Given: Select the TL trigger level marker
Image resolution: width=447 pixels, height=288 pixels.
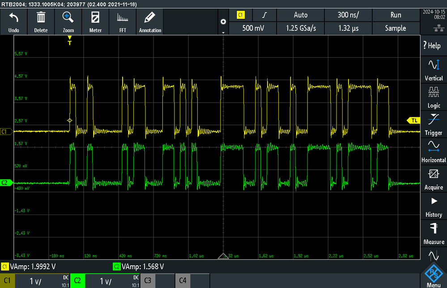Looking at the screenshot, I should pos(413,120).
